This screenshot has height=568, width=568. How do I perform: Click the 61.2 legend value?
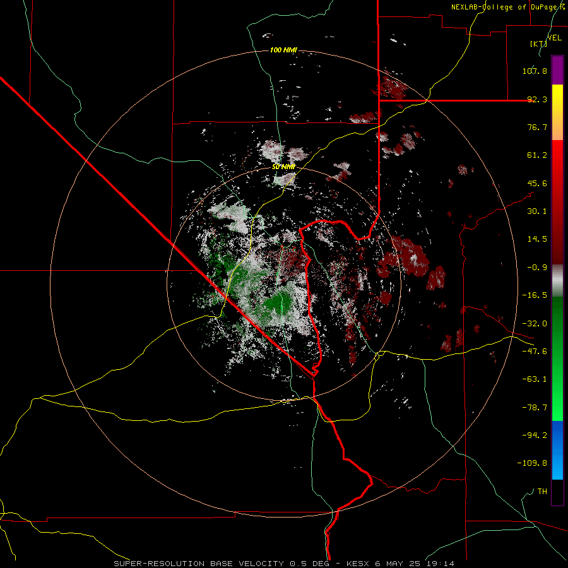pos(537,155)
